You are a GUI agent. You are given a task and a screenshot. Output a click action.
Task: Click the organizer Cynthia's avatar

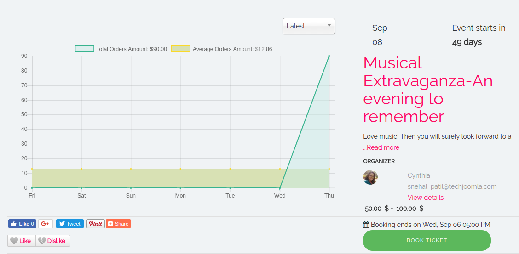coord(370,177)
